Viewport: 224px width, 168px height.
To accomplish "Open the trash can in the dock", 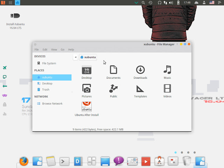I will click(187, 161).
